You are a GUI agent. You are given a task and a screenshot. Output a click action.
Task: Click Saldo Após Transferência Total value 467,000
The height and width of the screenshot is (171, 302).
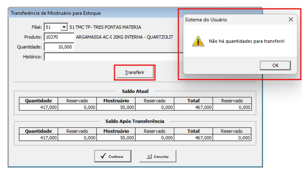[193, 137]
